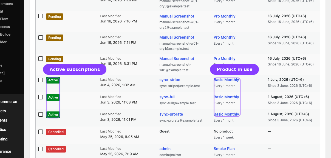Click email 'sync-stripe@example.test'

(x=180, y=86)
